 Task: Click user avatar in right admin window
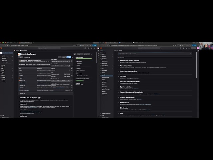(x=198, y=48)
